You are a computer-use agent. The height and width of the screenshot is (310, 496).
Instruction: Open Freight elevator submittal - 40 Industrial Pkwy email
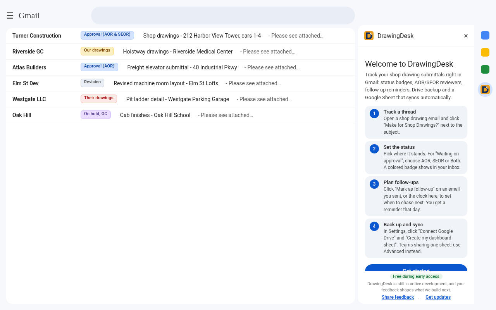182,67
